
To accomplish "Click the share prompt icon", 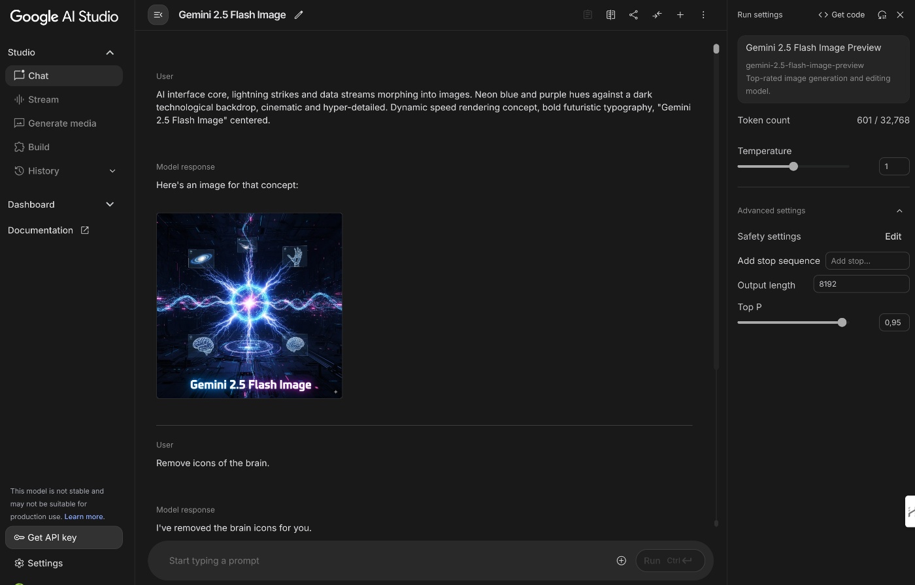I will (633, 15).
